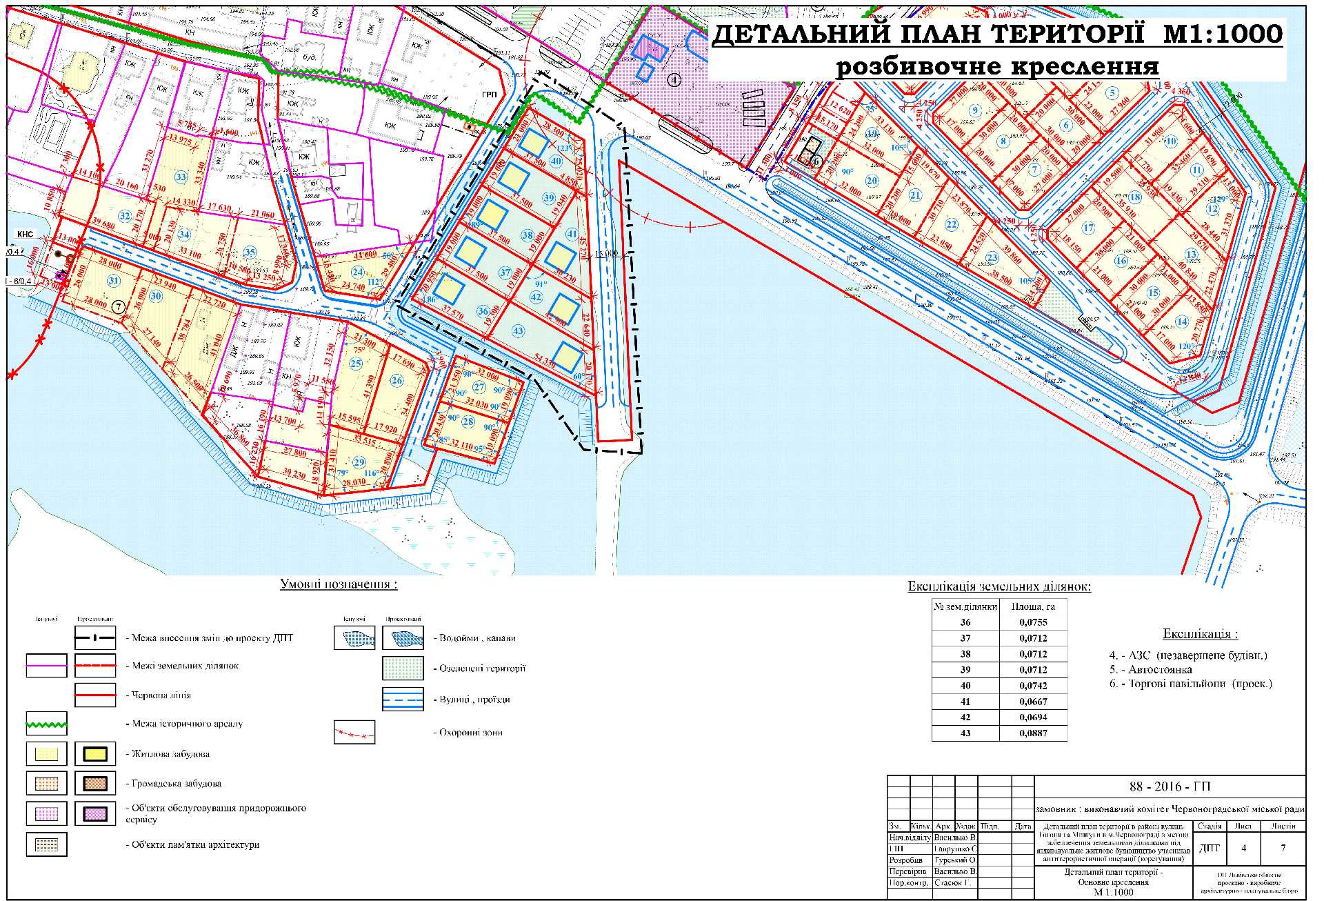Click the green zigzag historical area boundary symbol

[46, 724]
